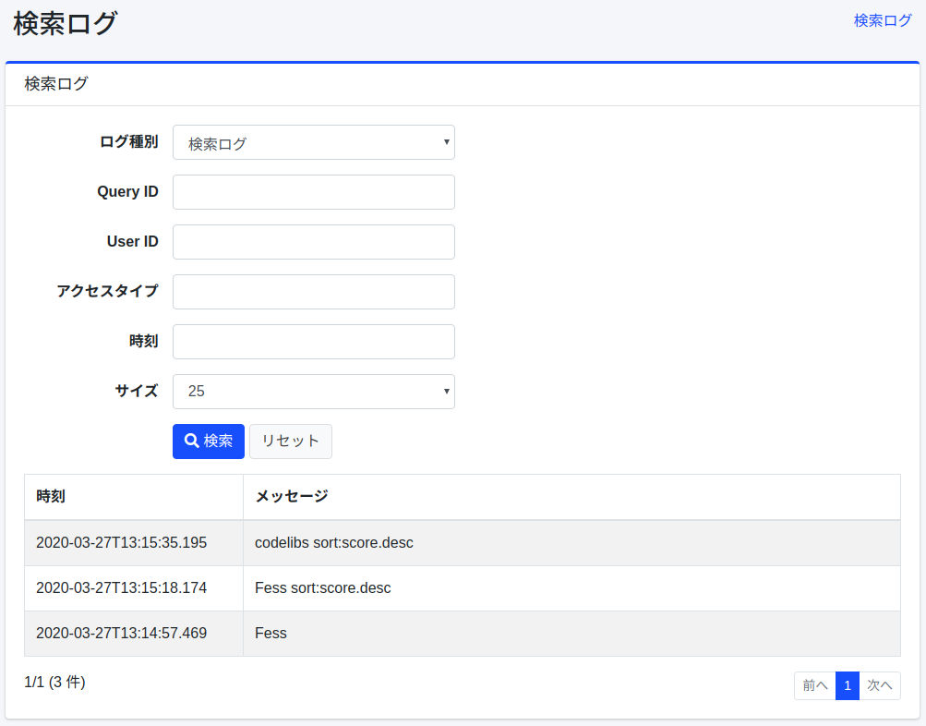Go to previous page with 前へ
The image size is (926, 726).
[x=814, y=685]
